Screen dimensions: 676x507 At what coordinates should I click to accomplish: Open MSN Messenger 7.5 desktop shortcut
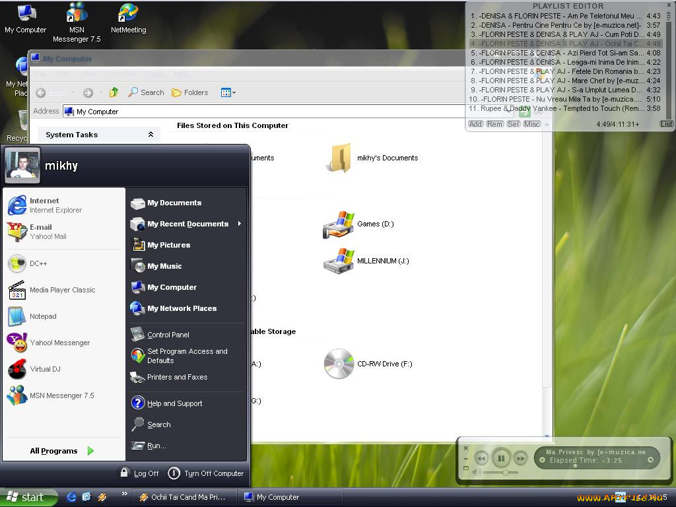(x=77, y=22)
